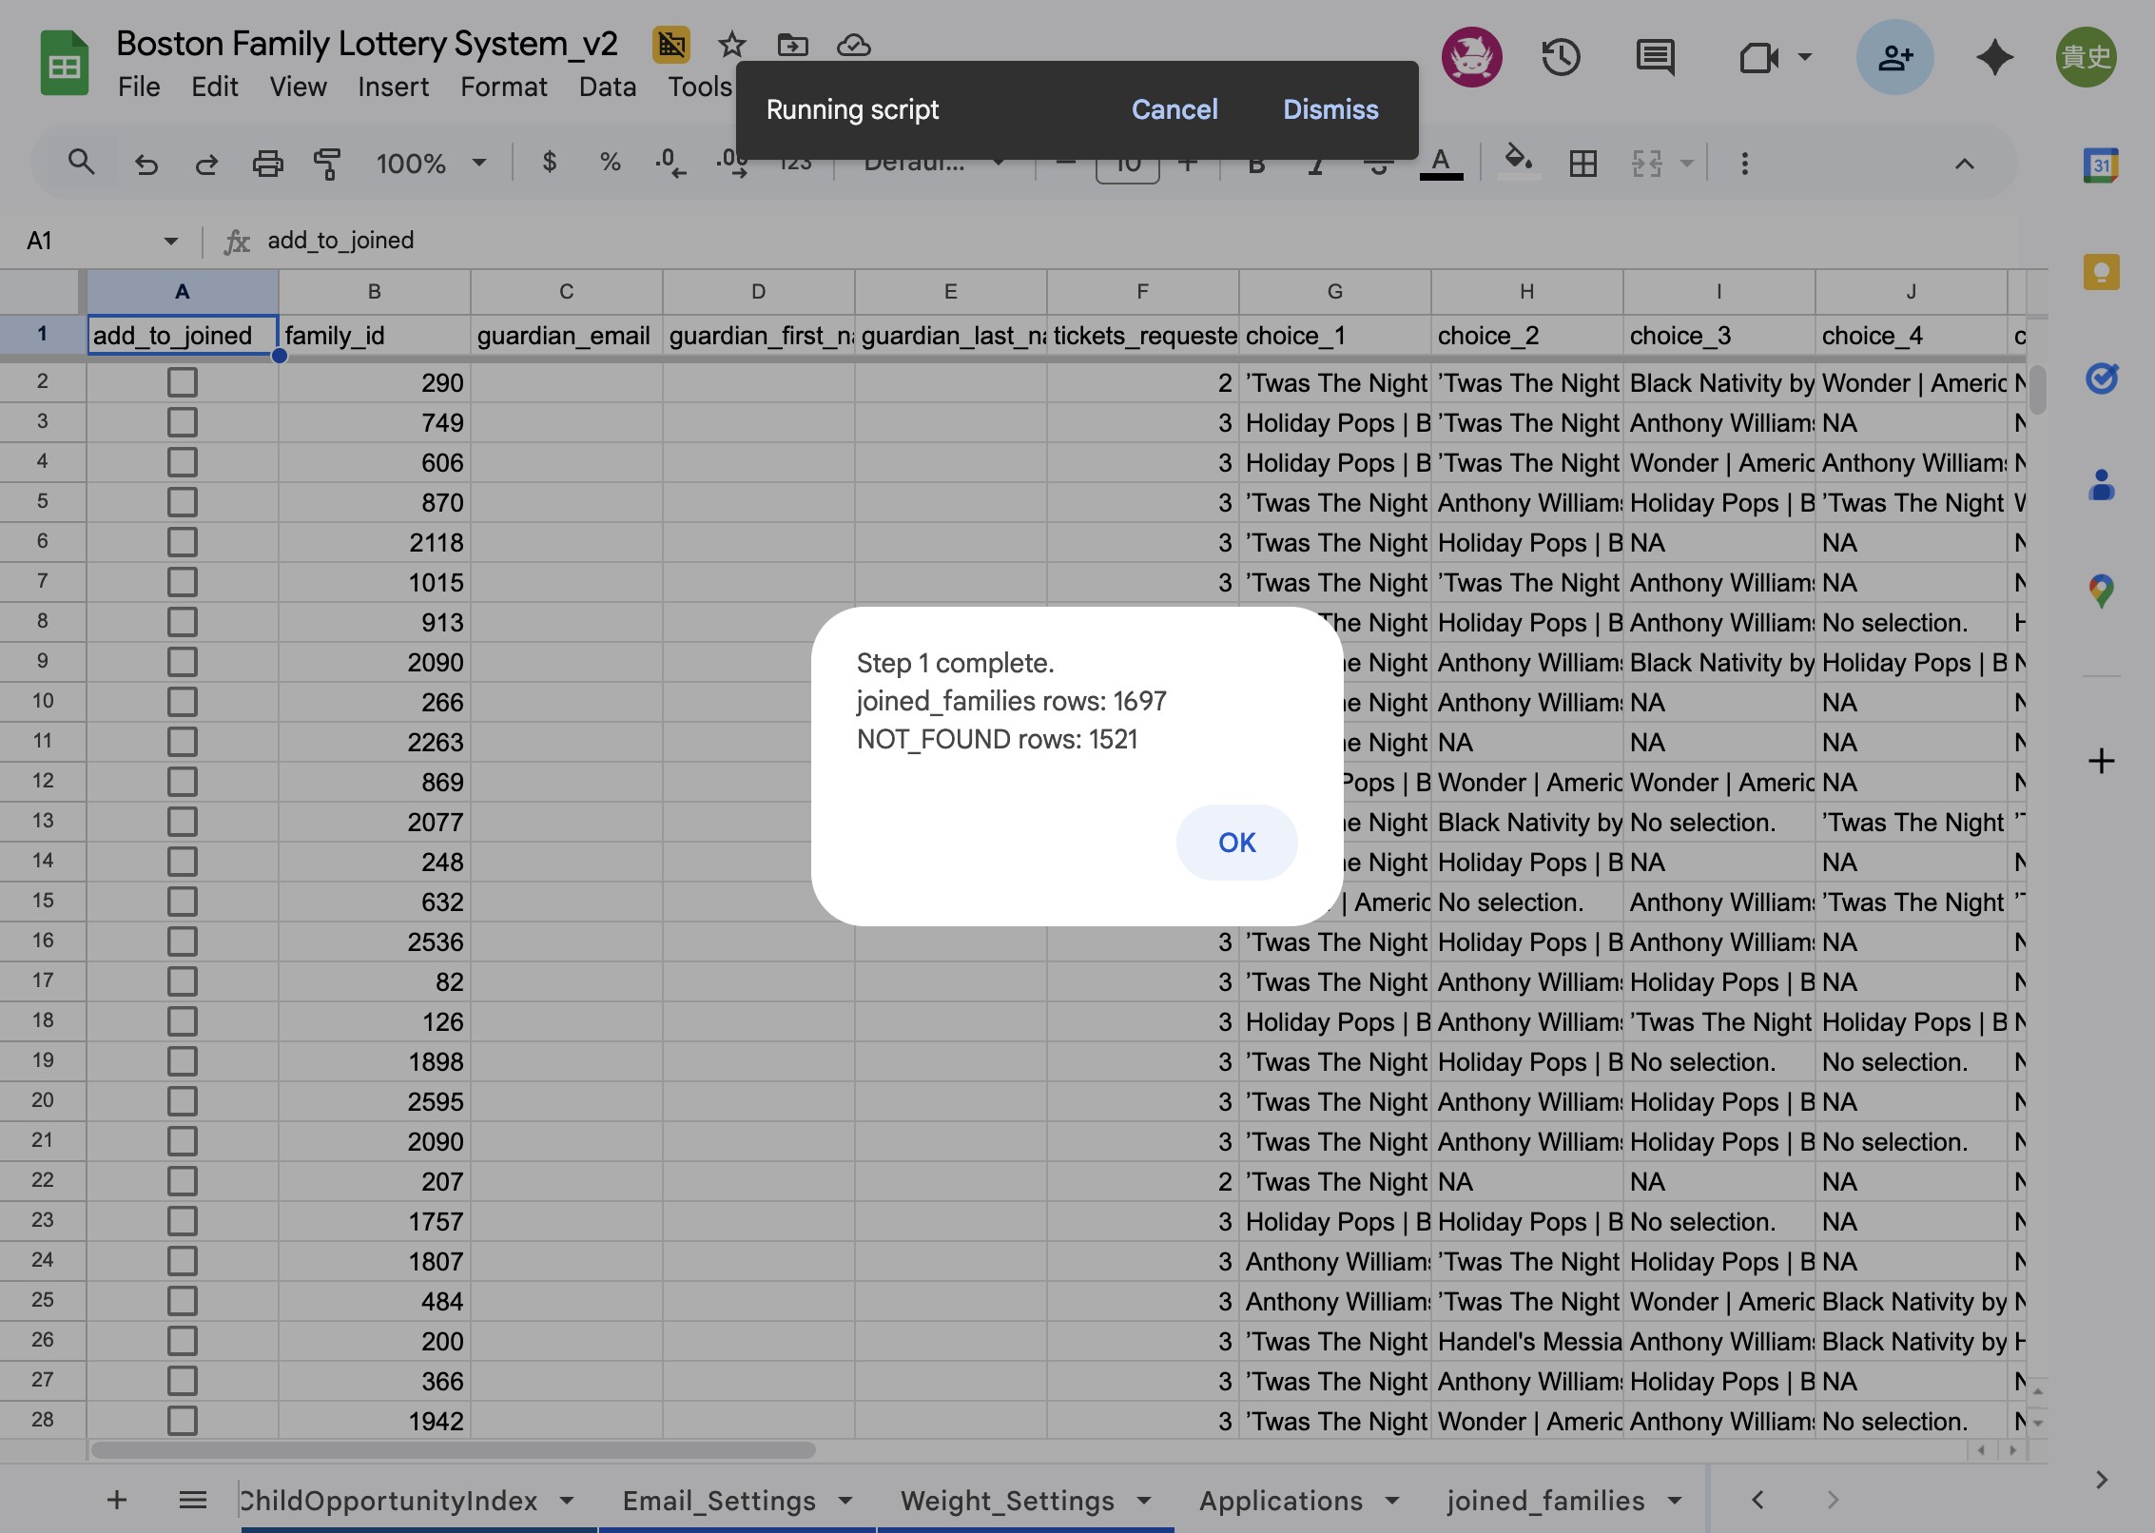Click the Undo arrow
Image resolution: width=2155 pixels, height=1533 pixels.
pyautogui.click(x=146, y=164)
